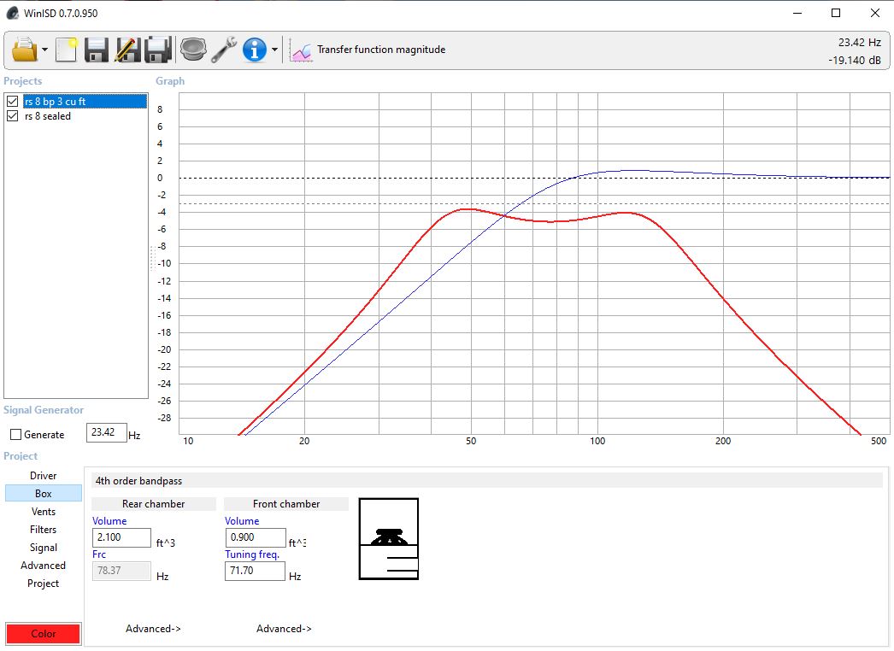
Task: Switch to the Vents tab
Action: click(x=44, y=512)
